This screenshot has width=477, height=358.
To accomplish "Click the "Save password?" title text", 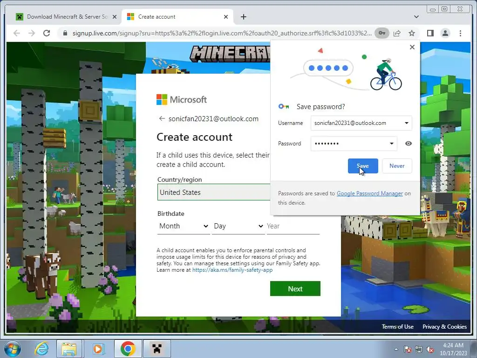I will 320,107.
